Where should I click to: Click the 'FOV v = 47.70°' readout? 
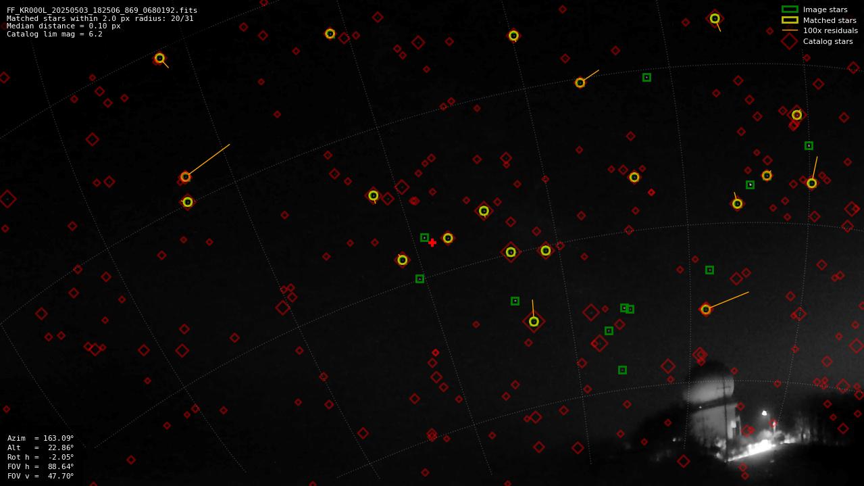click(x=41, y=476)
